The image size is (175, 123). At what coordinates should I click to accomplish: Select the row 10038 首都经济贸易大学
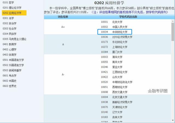[x=117, y=102]
